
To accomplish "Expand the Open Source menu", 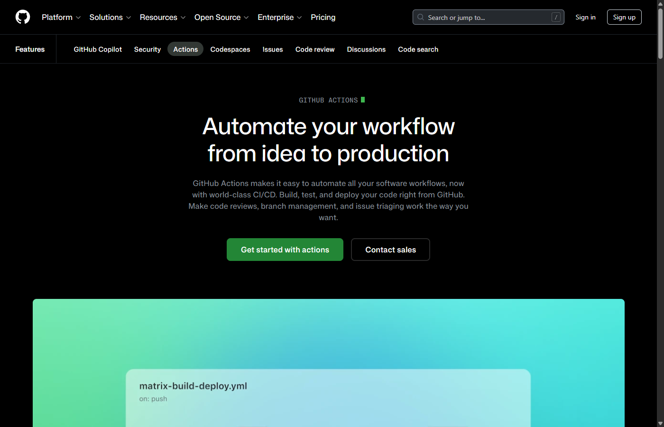I will pos(218,17).
